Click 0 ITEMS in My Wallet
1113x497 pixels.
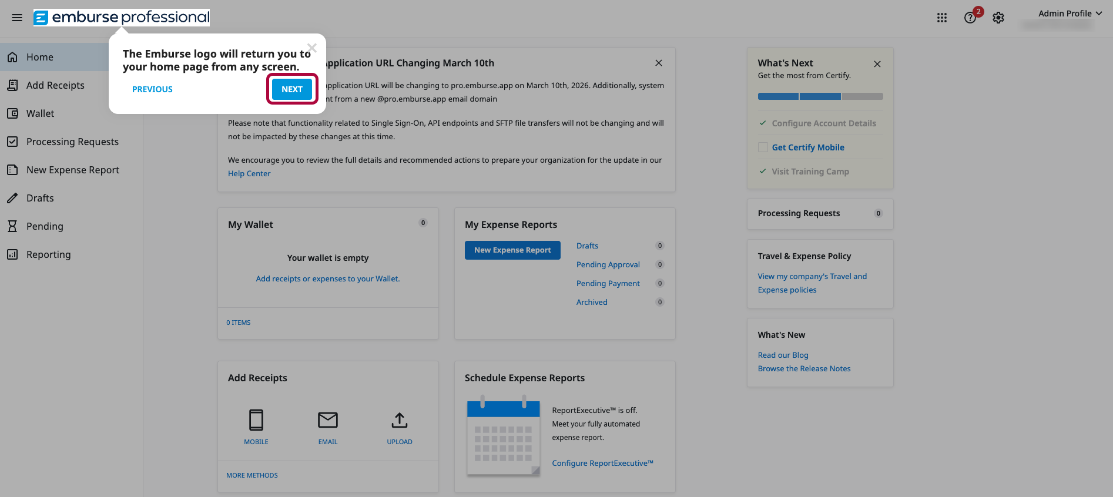(x=239, y=323)
